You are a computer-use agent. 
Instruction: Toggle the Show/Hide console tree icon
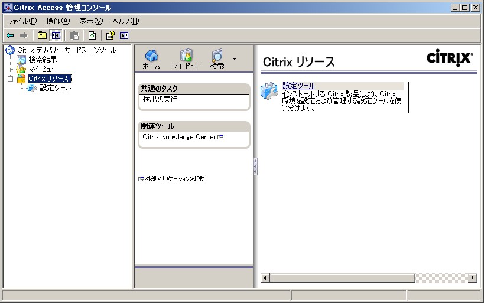coord(56,35)
